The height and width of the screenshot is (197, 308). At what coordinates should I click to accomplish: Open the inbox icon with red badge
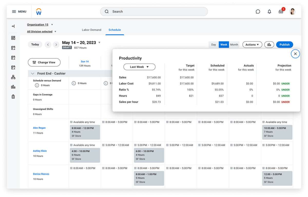pyautogui.click(x=281, y=12)
